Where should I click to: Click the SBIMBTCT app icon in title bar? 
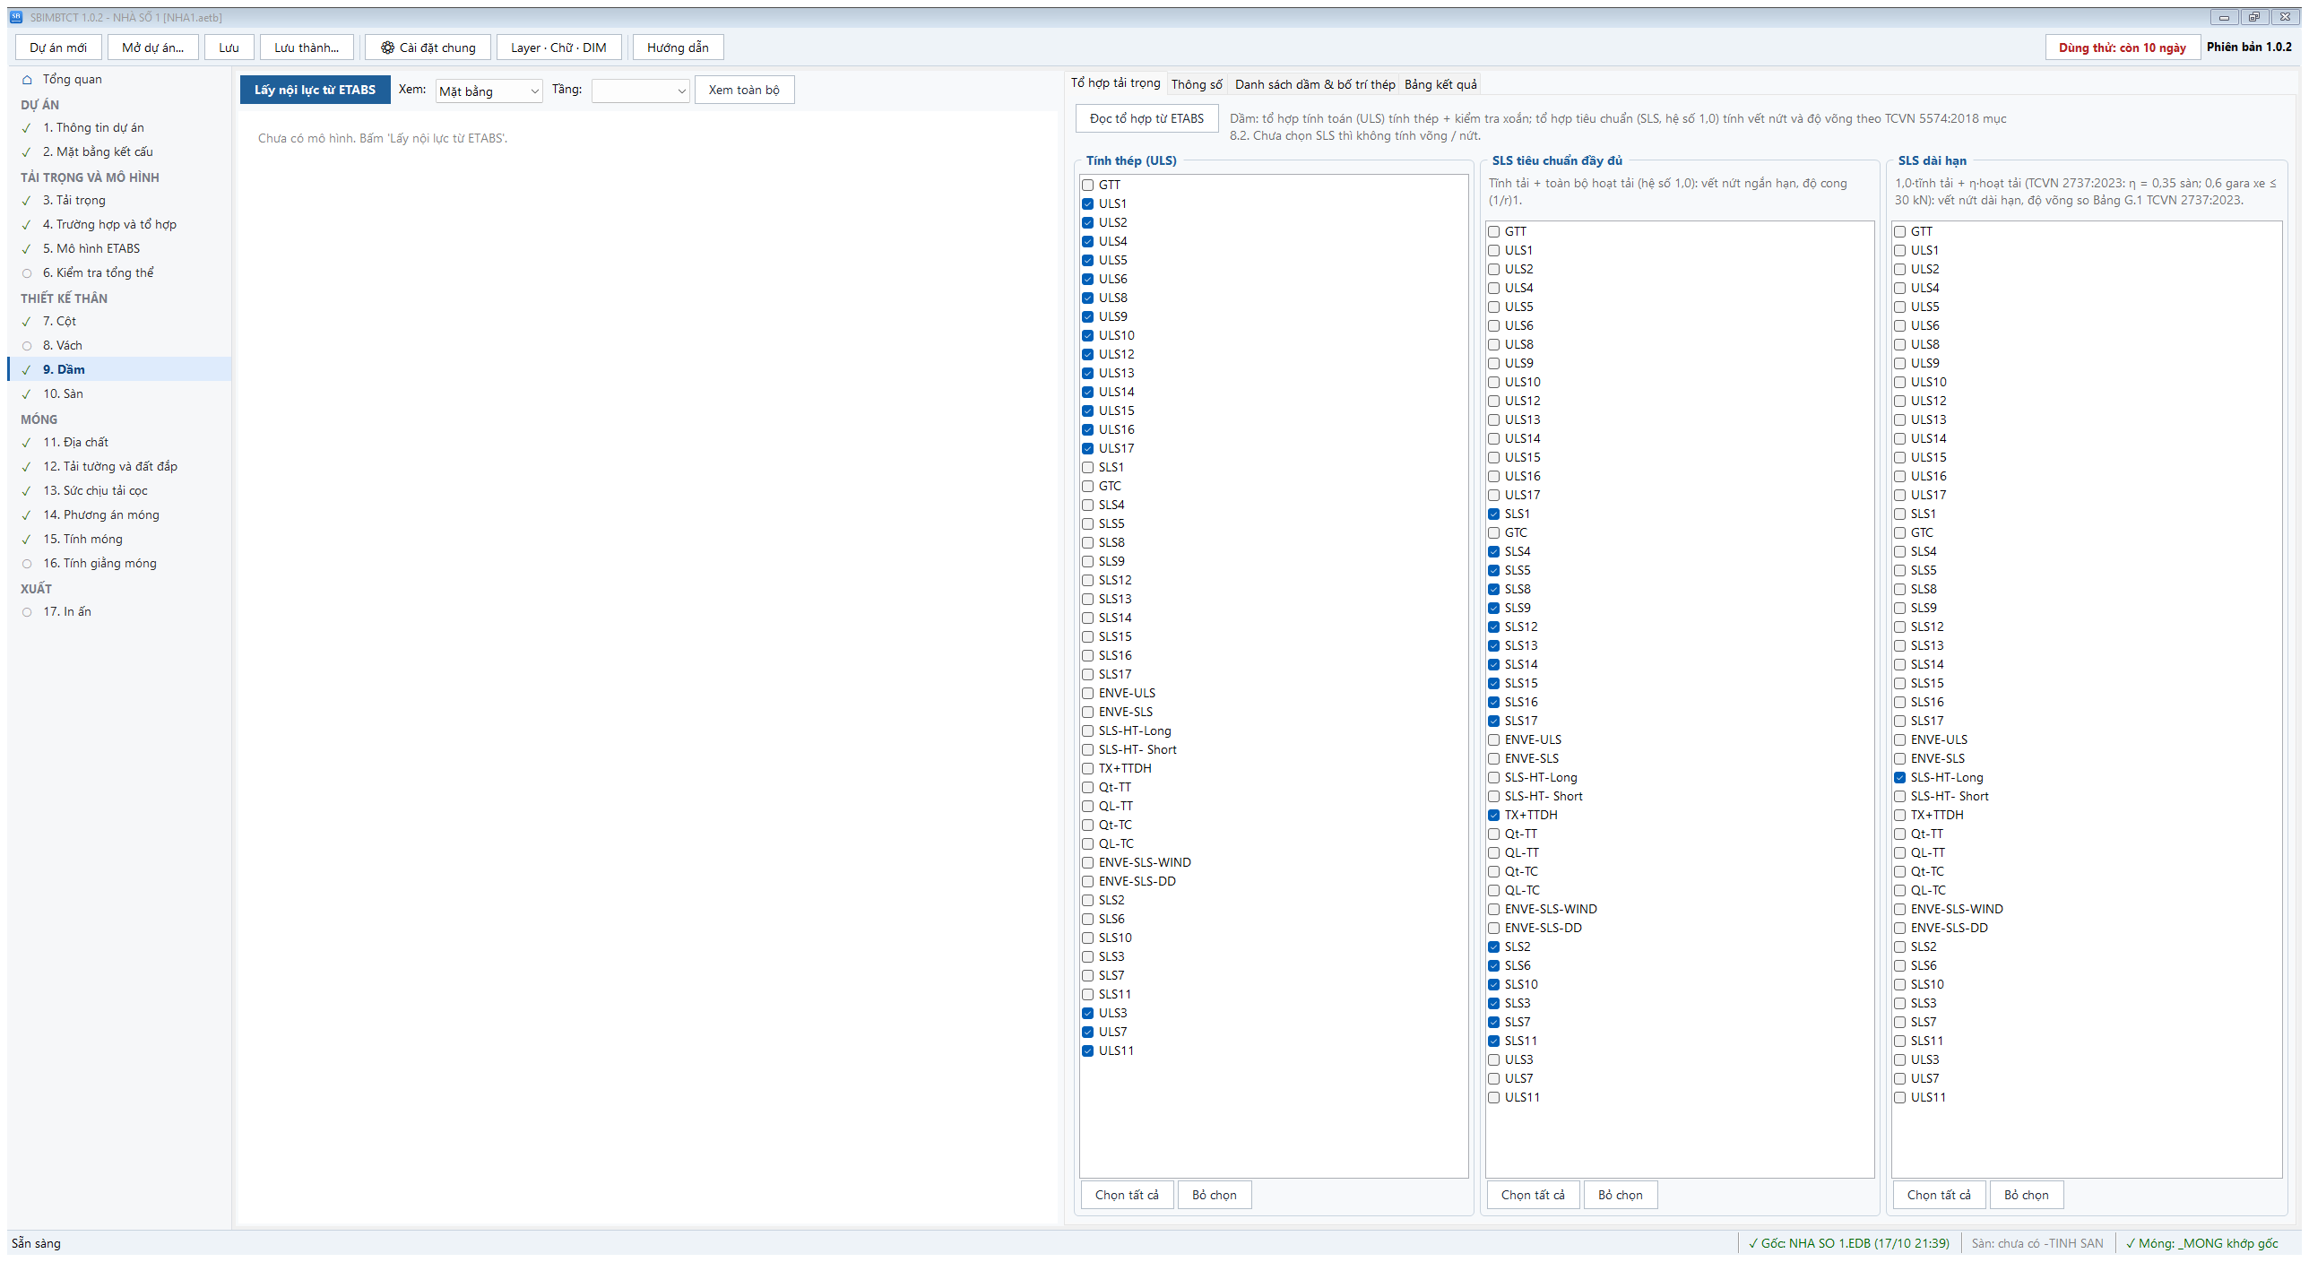point(16,17)
